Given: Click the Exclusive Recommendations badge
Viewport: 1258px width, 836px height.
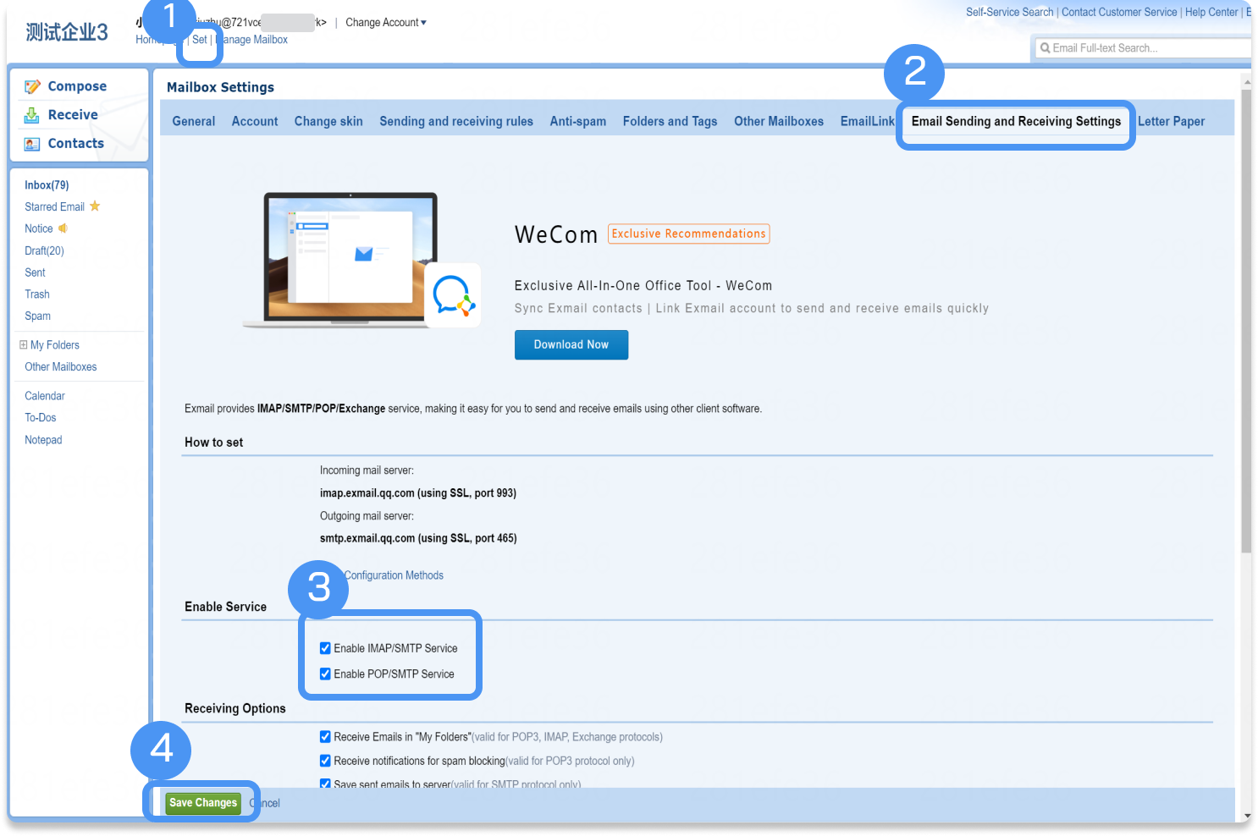Looking at the screenshot, I should click(x=689, y=234).
